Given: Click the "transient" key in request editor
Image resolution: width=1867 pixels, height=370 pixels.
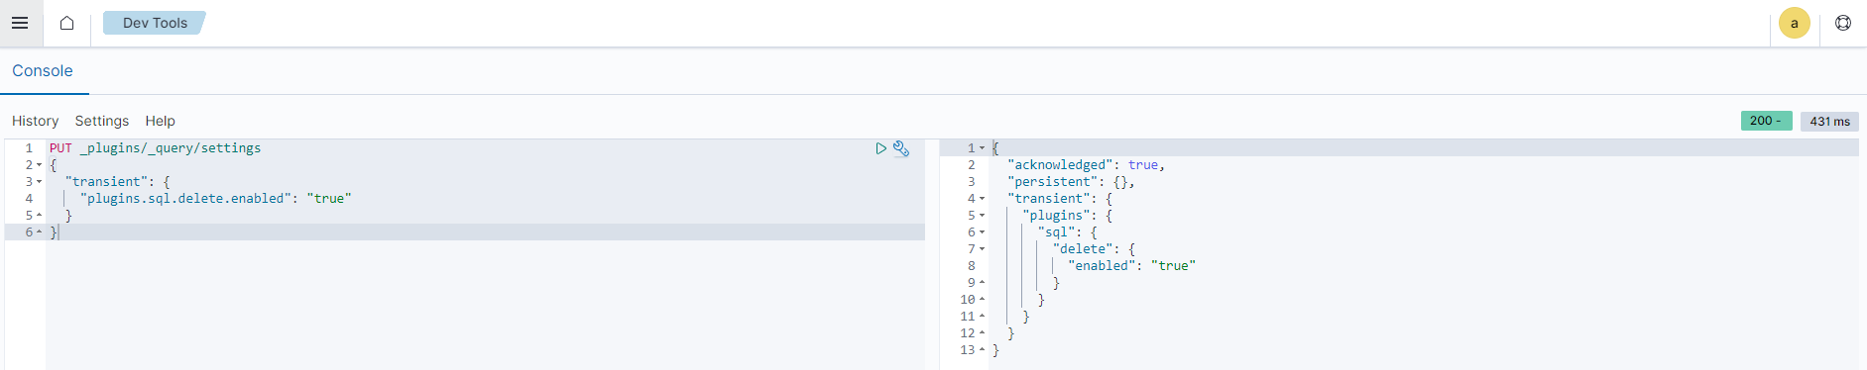Looking at the screenshot, I should click(106, 182).
